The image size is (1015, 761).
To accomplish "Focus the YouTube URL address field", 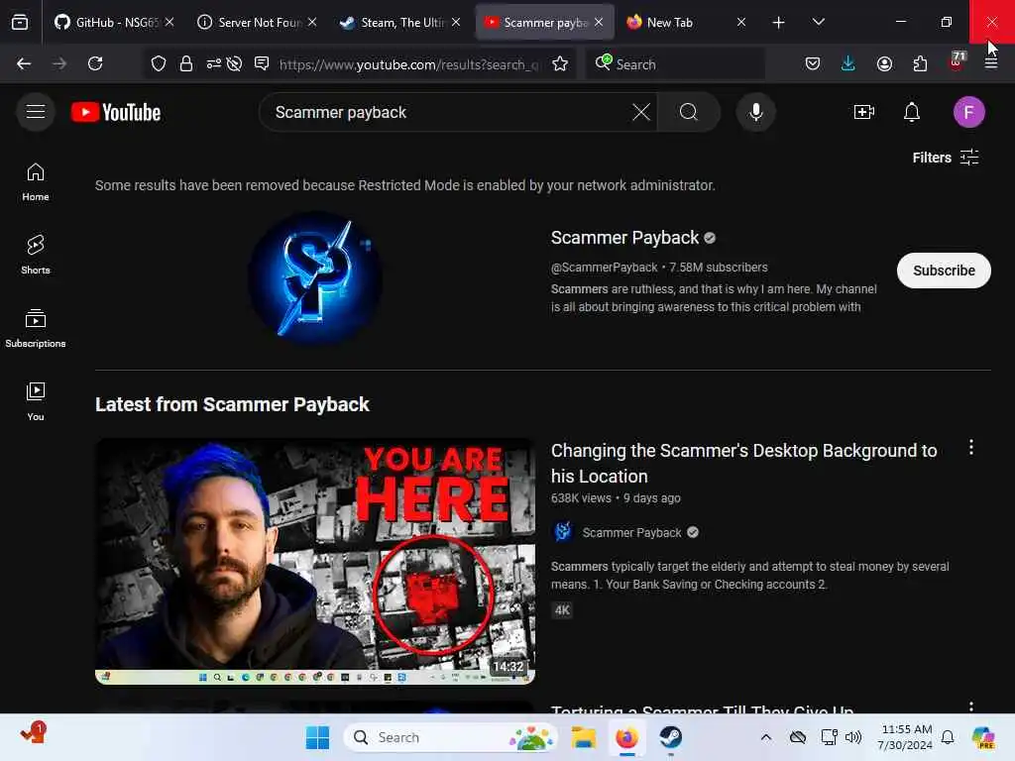I will [409, 64].
